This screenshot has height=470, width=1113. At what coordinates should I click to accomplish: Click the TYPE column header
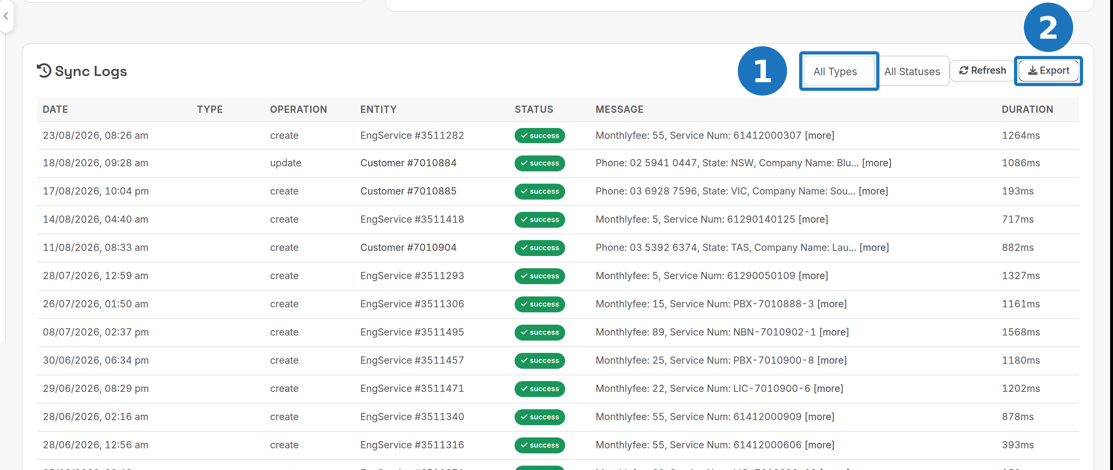210,110
